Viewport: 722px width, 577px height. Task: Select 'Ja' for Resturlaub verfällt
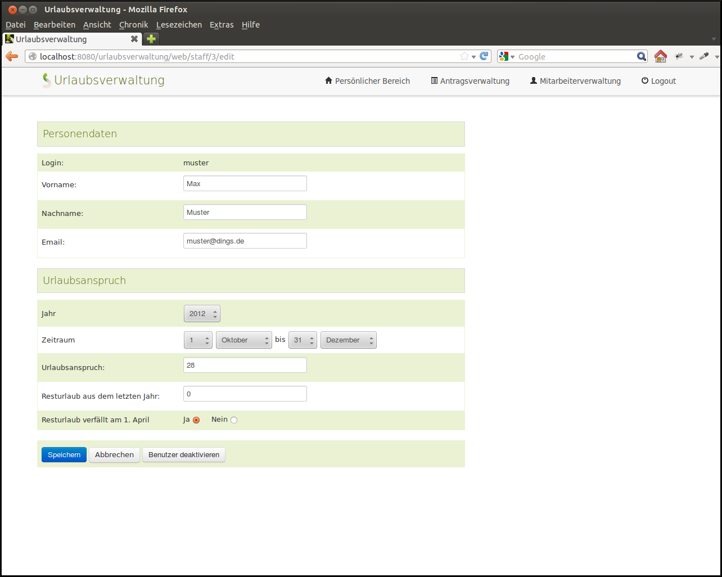tap(196, 420)
